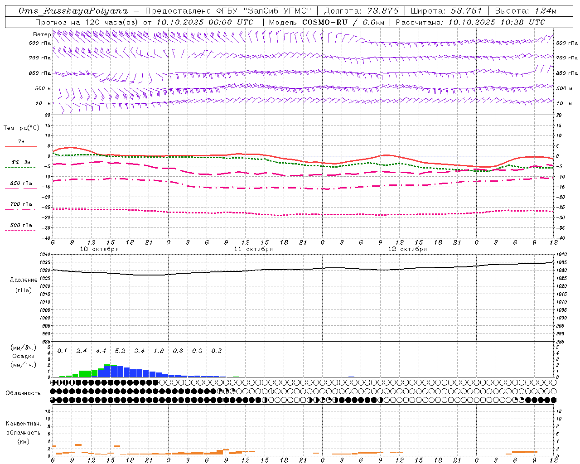Select the '11 октября' date label

pyautogui.click(x=253, y=249)
